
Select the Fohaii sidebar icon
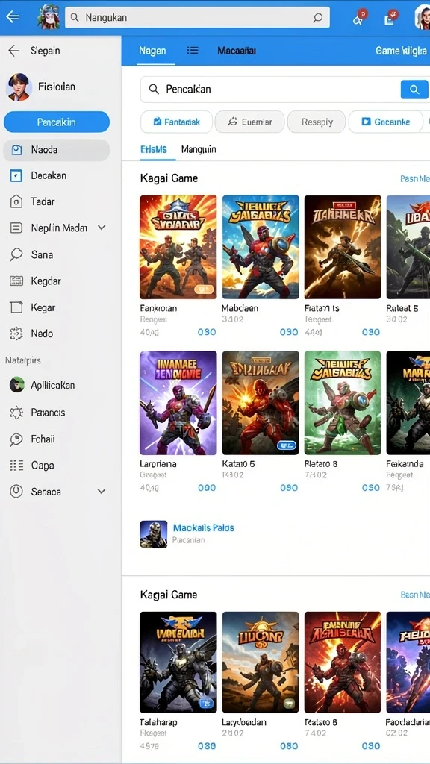[x=16, y=439]
